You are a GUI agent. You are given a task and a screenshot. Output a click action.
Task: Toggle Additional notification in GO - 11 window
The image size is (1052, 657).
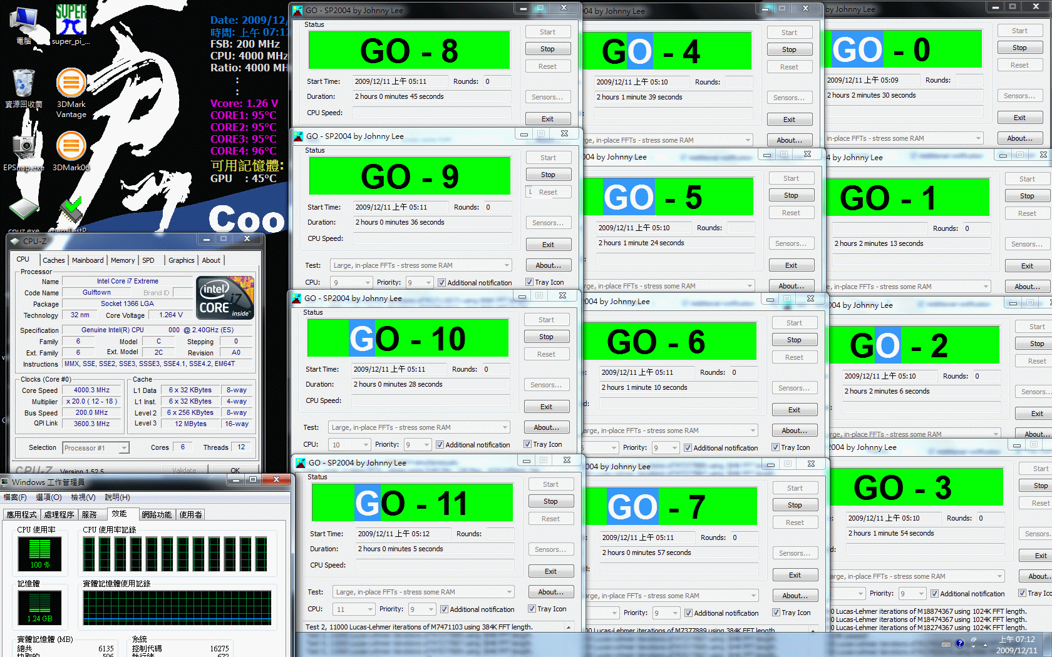point(478,609)
